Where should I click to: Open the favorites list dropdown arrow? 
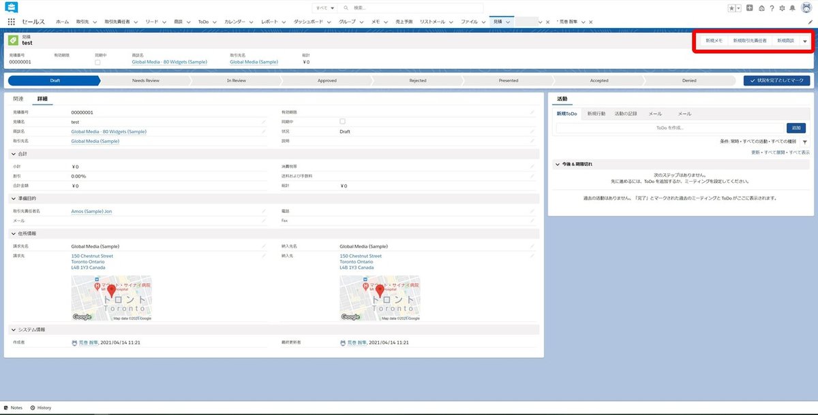pos(738,8)
